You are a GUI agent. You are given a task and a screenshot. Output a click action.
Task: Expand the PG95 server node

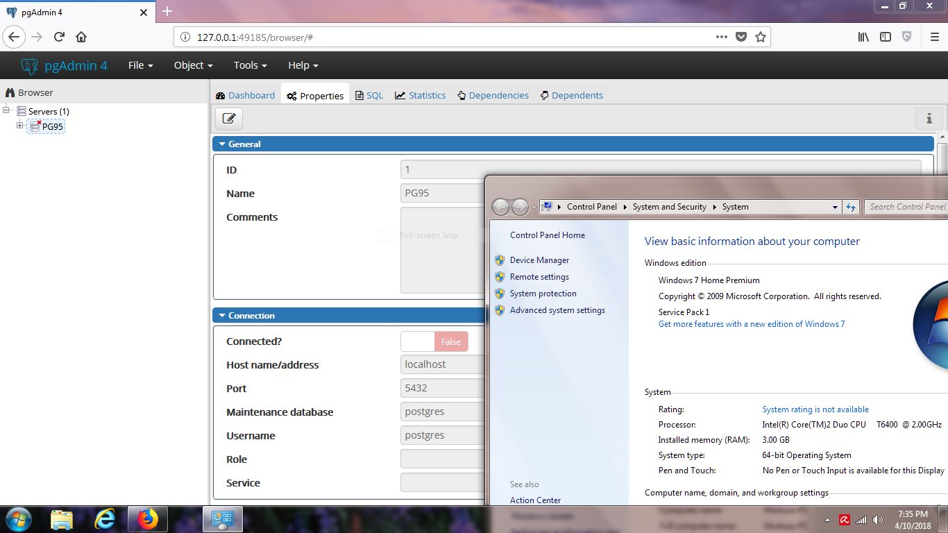[x=20, y=126]
